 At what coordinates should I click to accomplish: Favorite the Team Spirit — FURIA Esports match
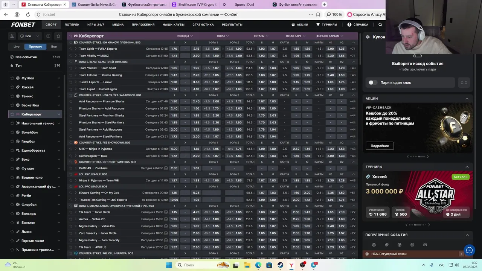[70, 49]
